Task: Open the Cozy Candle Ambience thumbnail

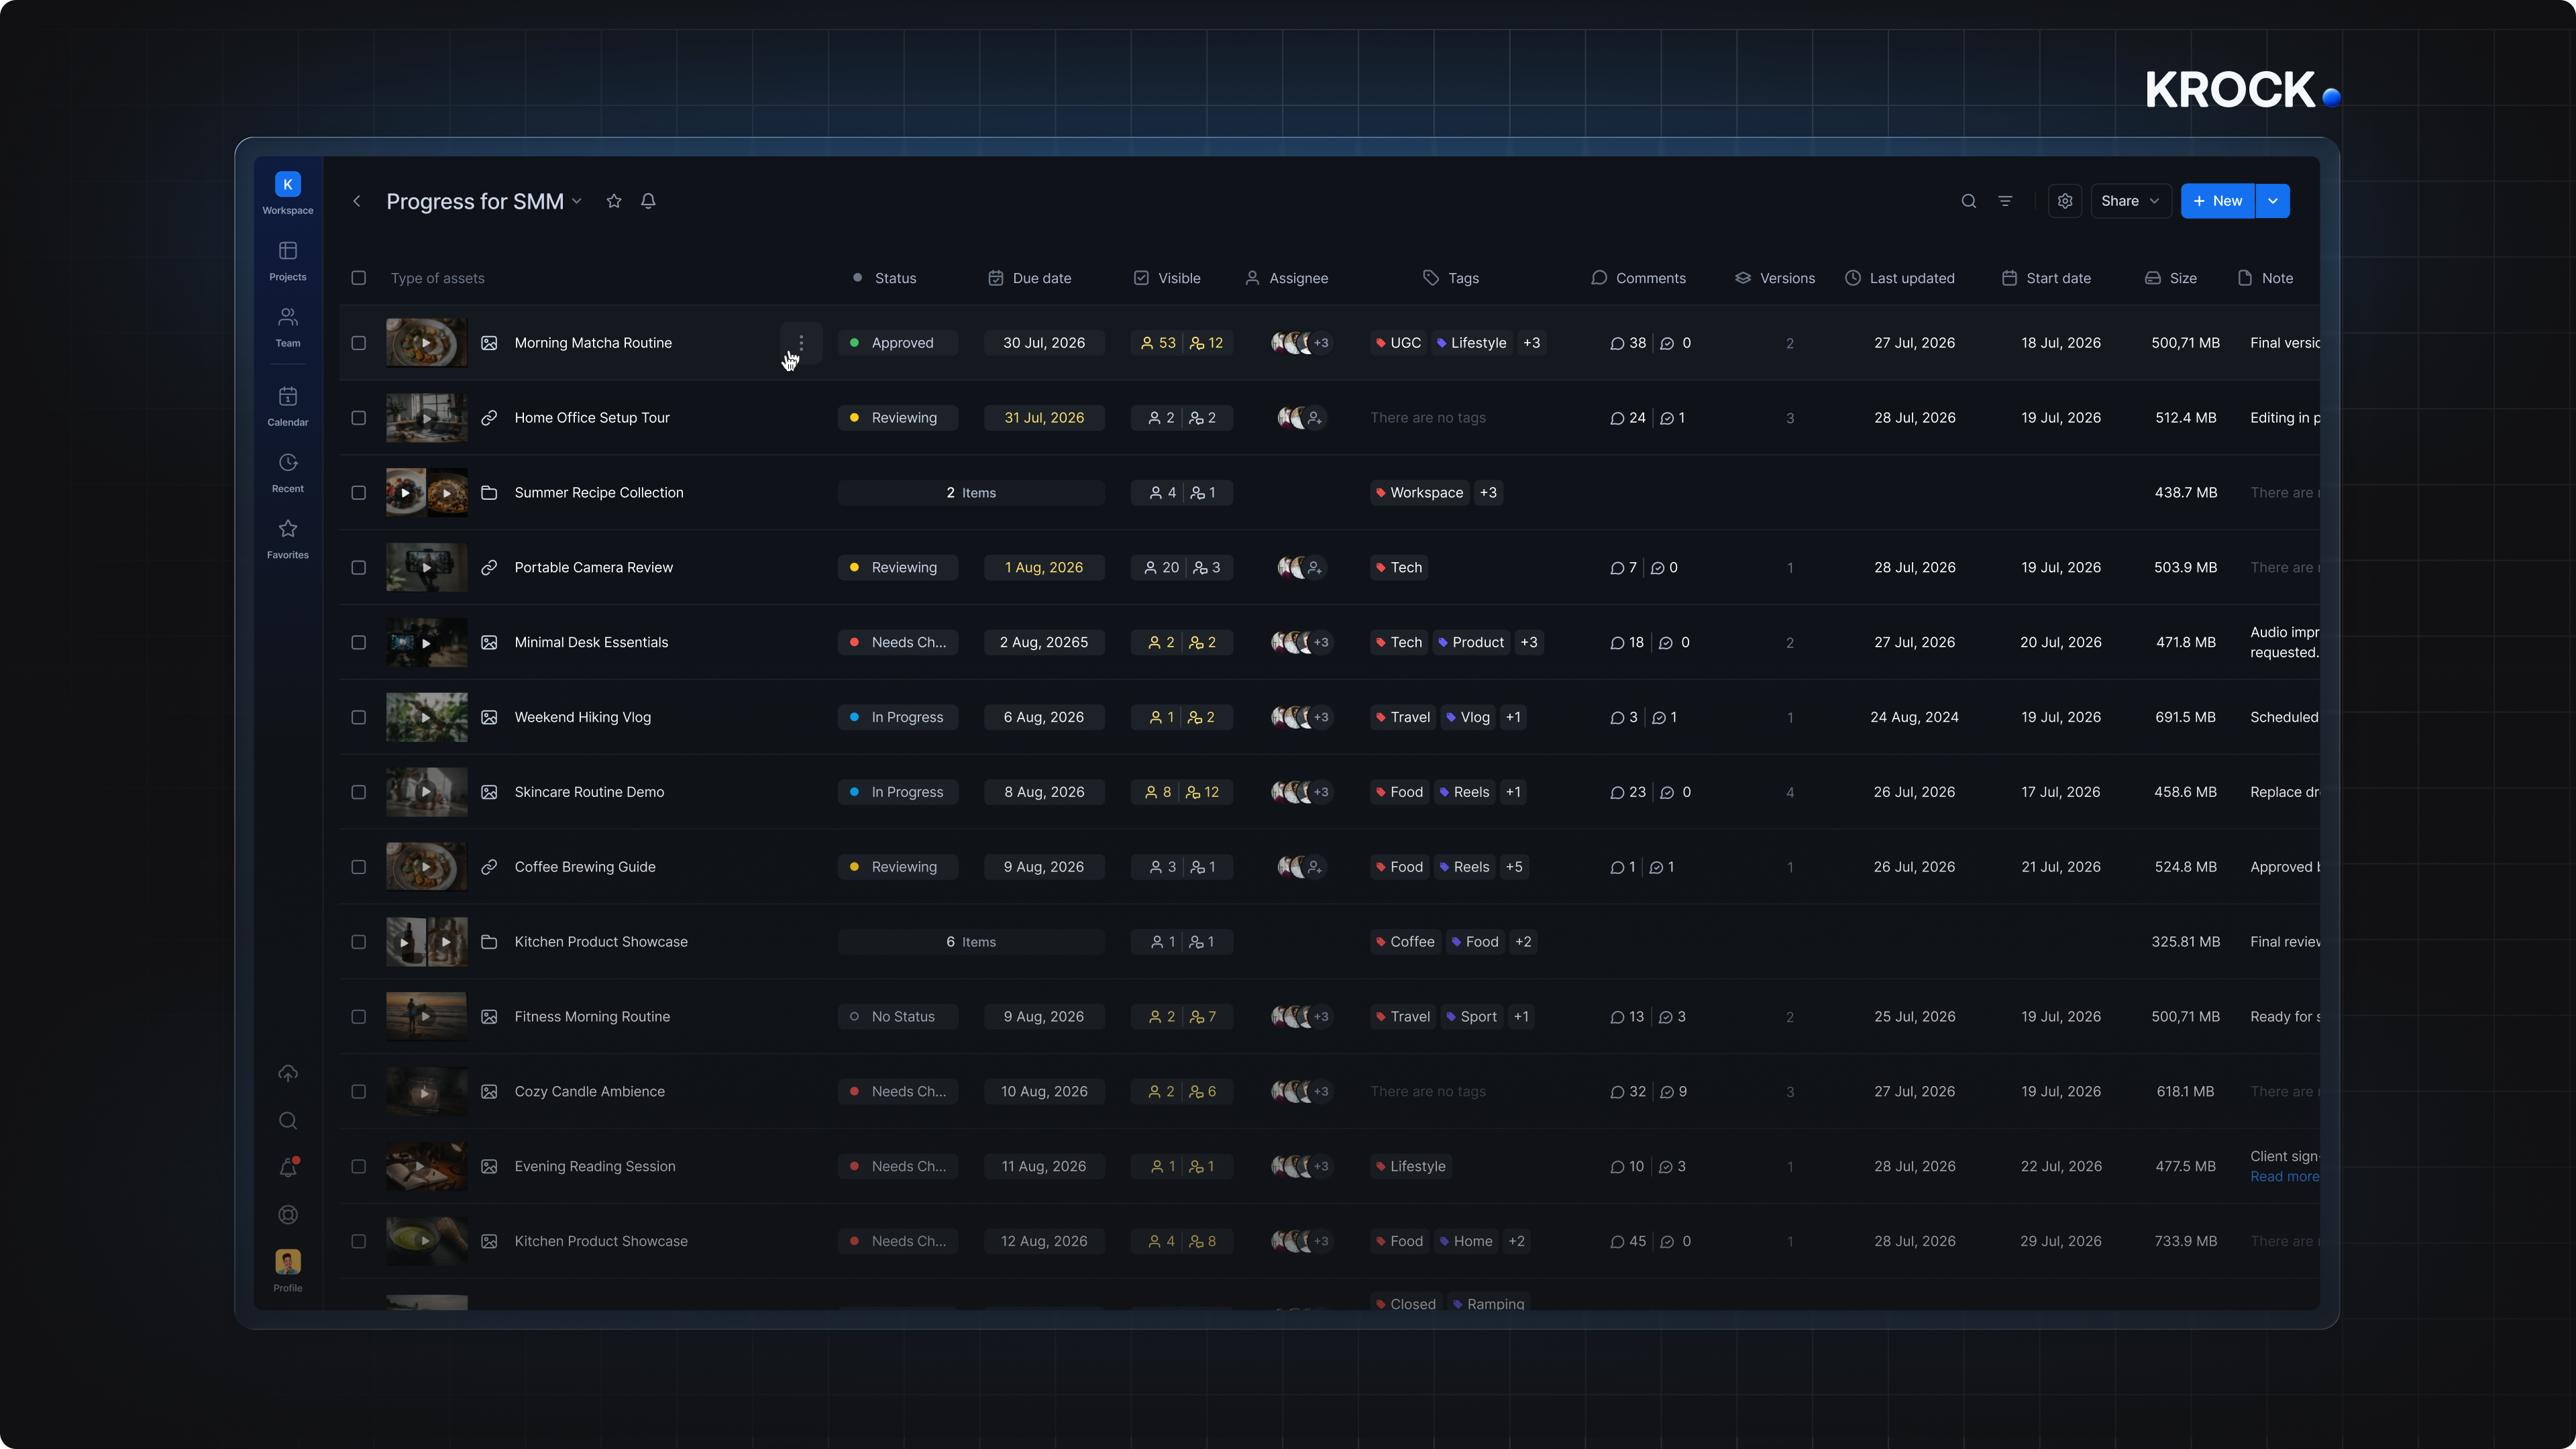Action: pyautogui.click(x=426, y=1092)
